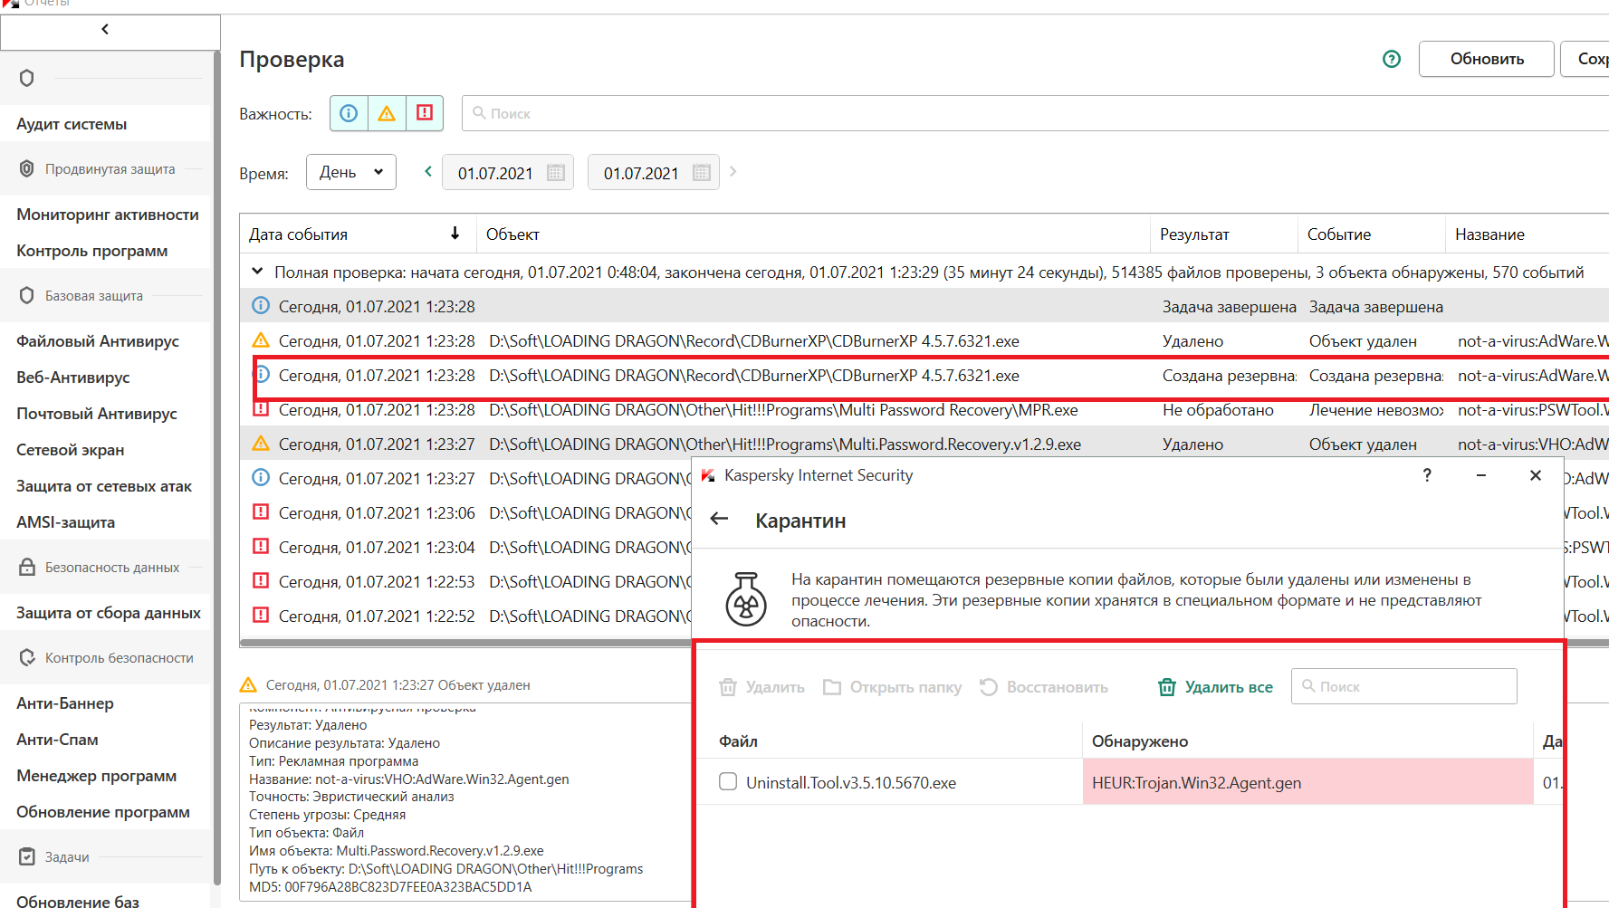Open the День period dropdown
Screen dimensions: 1609x908
[x=351, y=172]
